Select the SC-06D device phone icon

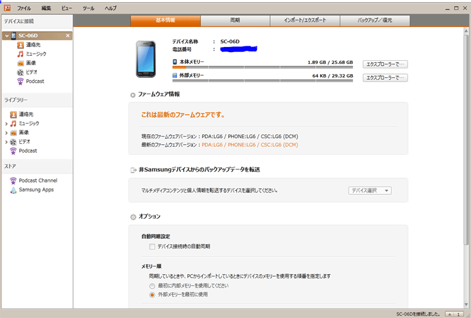pyautogui.click(x=14, y=36)
